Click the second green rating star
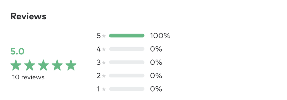Image resolution: width=287 pixels, height=100 pixels. pyautogui.click(x=30, y=65)
